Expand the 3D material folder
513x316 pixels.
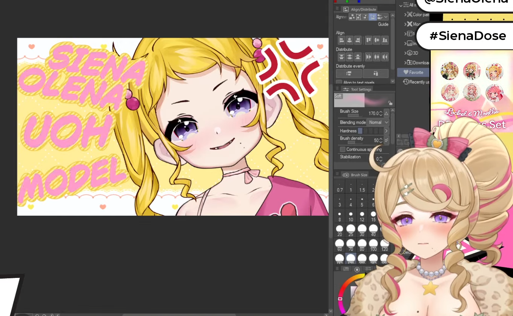[405, 53]
